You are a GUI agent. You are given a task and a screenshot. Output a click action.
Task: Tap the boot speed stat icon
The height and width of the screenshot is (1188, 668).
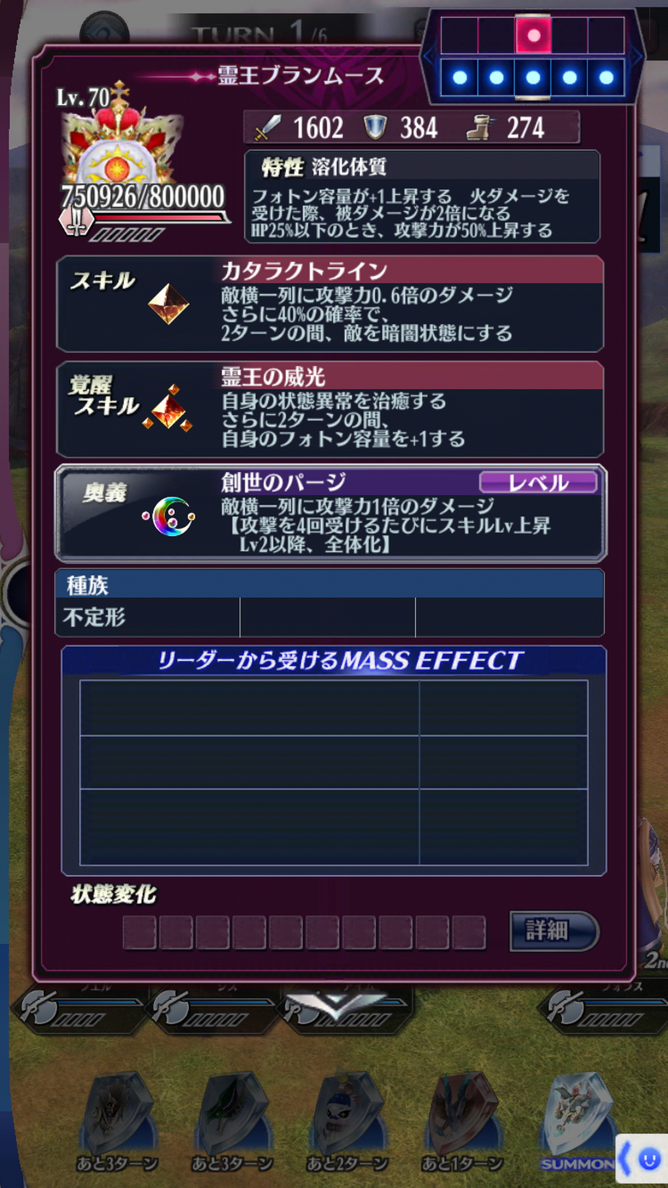(480, 127)
